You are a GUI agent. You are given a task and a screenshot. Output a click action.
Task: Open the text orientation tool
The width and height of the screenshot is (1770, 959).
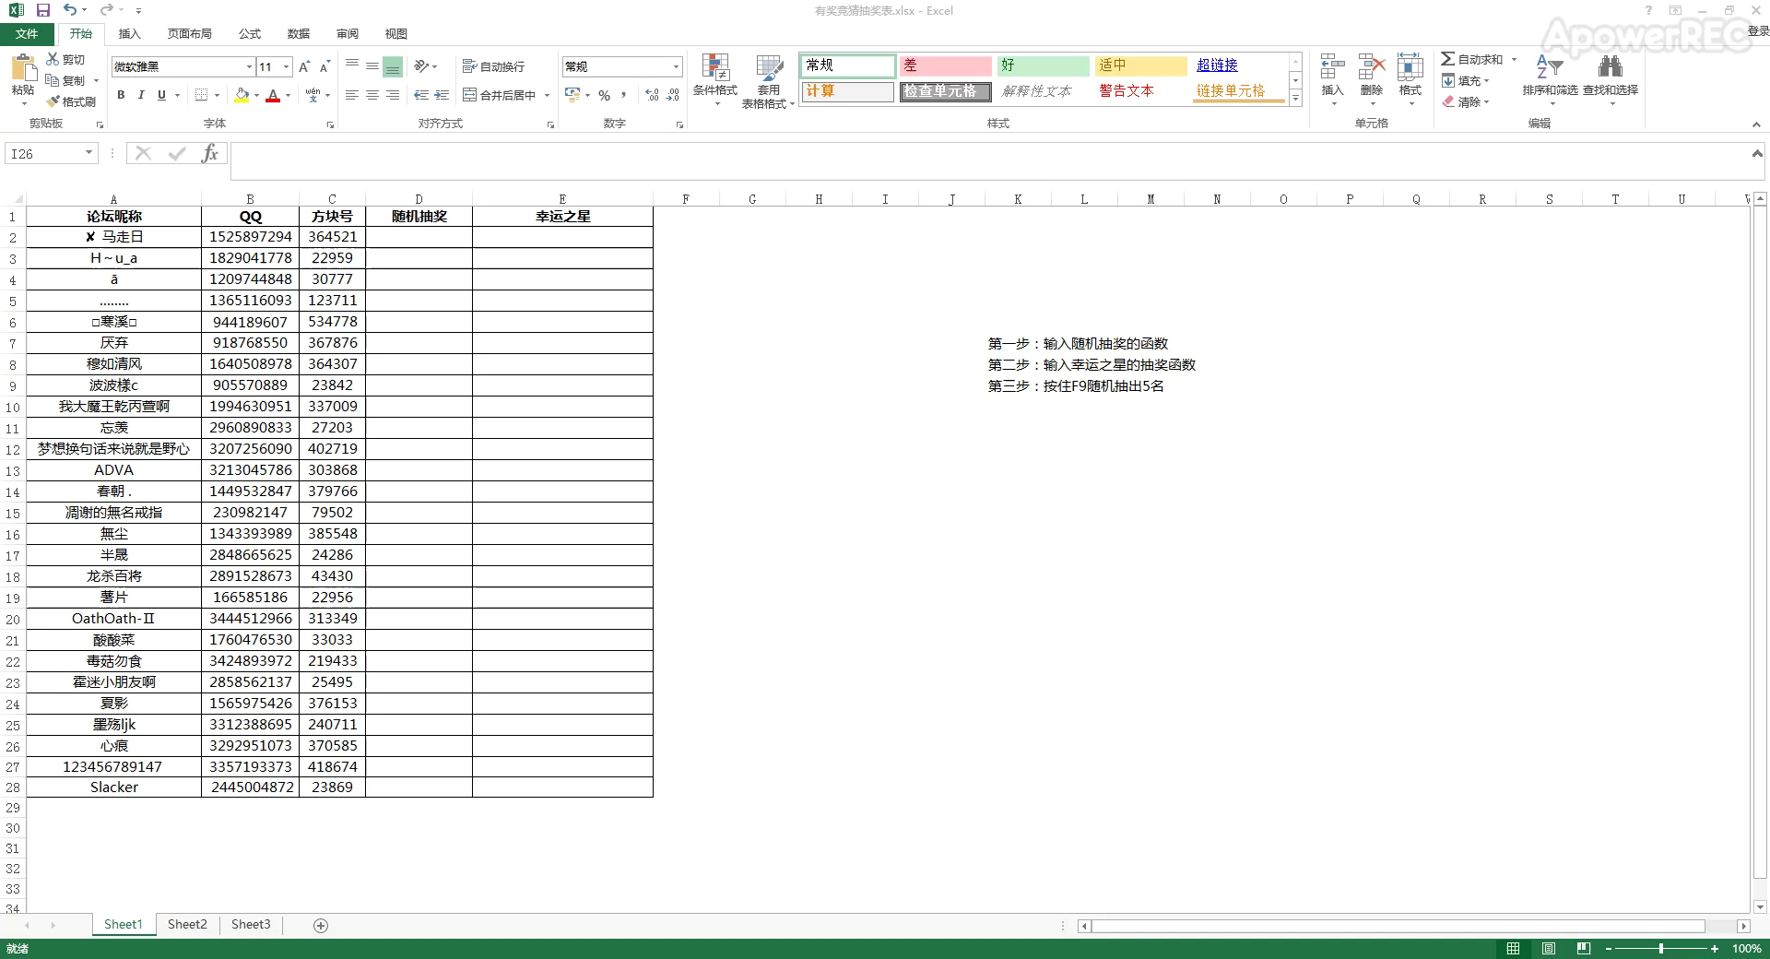[x=422, y=66]
